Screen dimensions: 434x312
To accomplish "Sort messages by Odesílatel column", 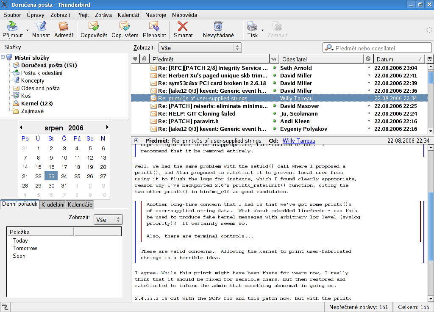I will tap(321, 59).
